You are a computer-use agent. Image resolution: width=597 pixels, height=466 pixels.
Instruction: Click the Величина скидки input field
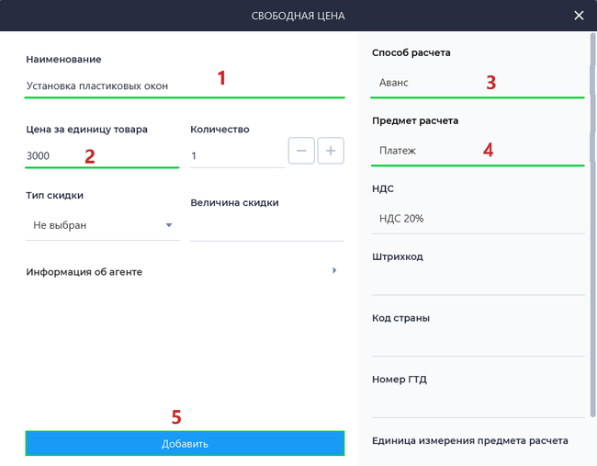pyautogui.click(x=267, y=227)
